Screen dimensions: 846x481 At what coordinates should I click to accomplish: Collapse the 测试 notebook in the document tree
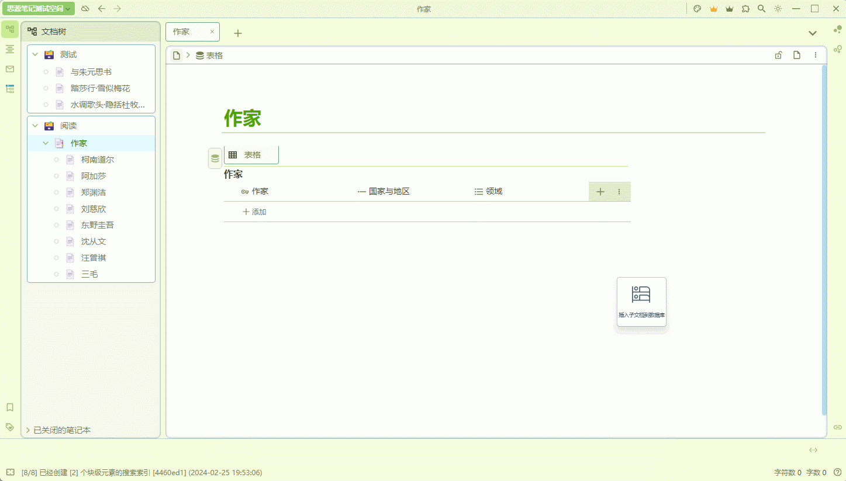click(35, 54)
